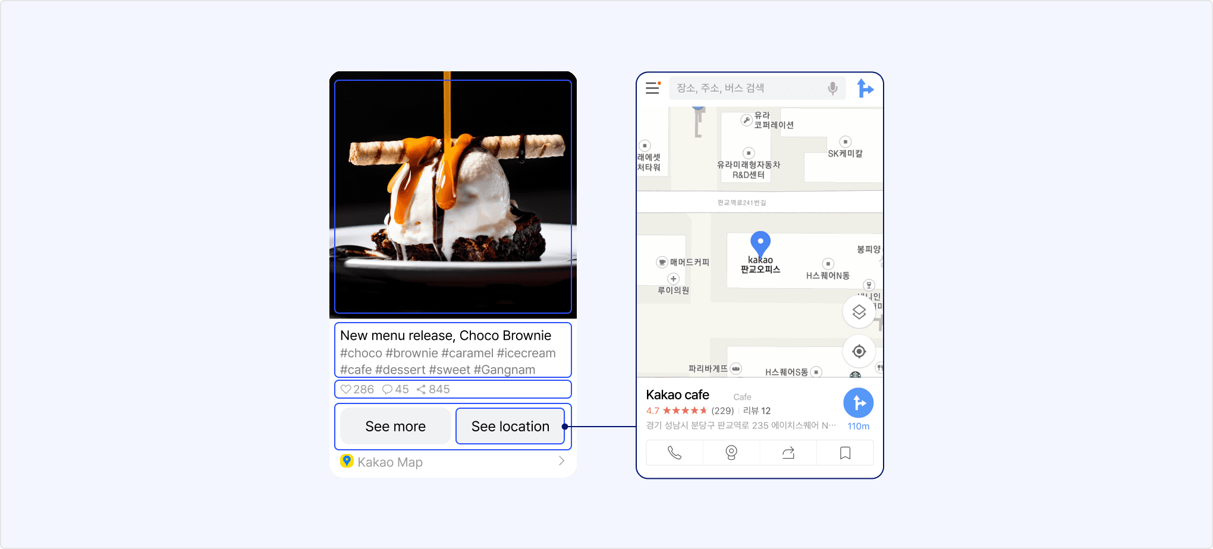
Task: Tap the microphone voice search icon
Action: point(832,88)
